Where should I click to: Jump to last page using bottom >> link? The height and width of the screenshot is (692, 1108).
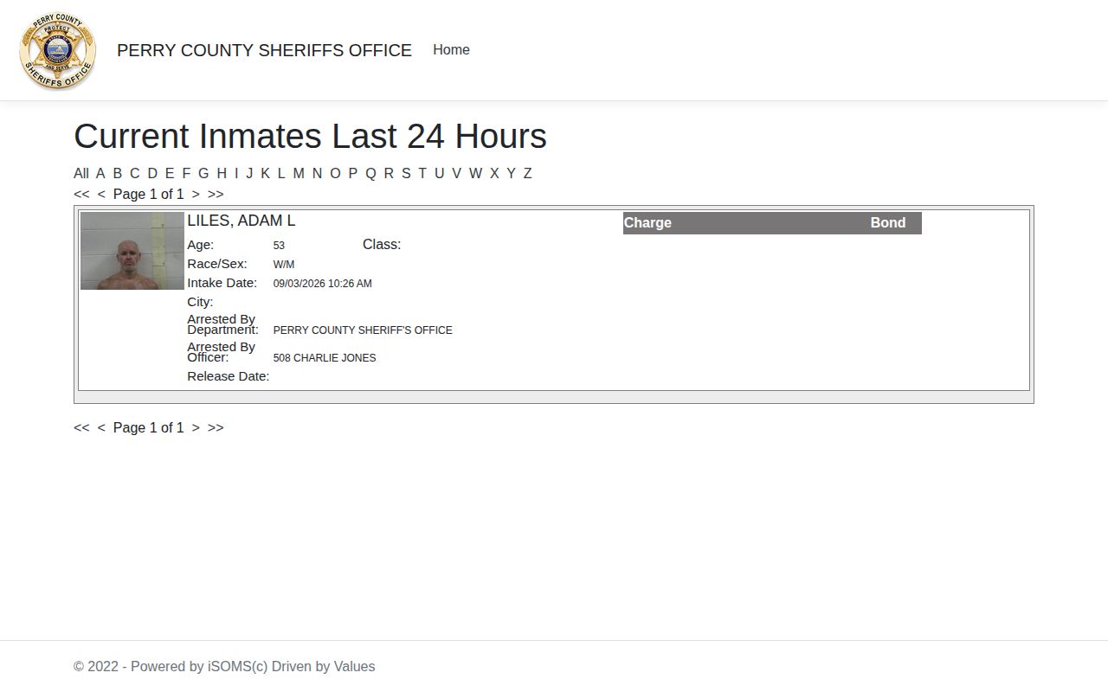[x=216, y=427]
